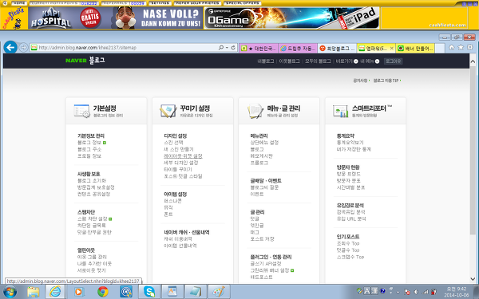The width and height of the screenshot is (479, 299).
Task: Open 스팸 차단 설정 link
Action: pos(93,218)
